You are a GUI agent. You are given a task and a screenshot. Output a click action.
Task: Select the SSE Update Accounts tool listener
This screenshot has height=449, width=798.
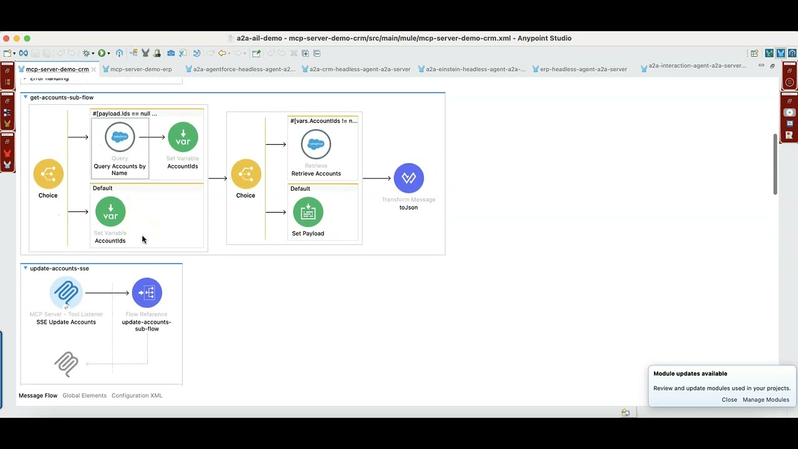click(66, 292)
